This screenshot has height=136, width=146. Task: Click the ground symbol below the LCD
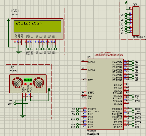[19, 52]
